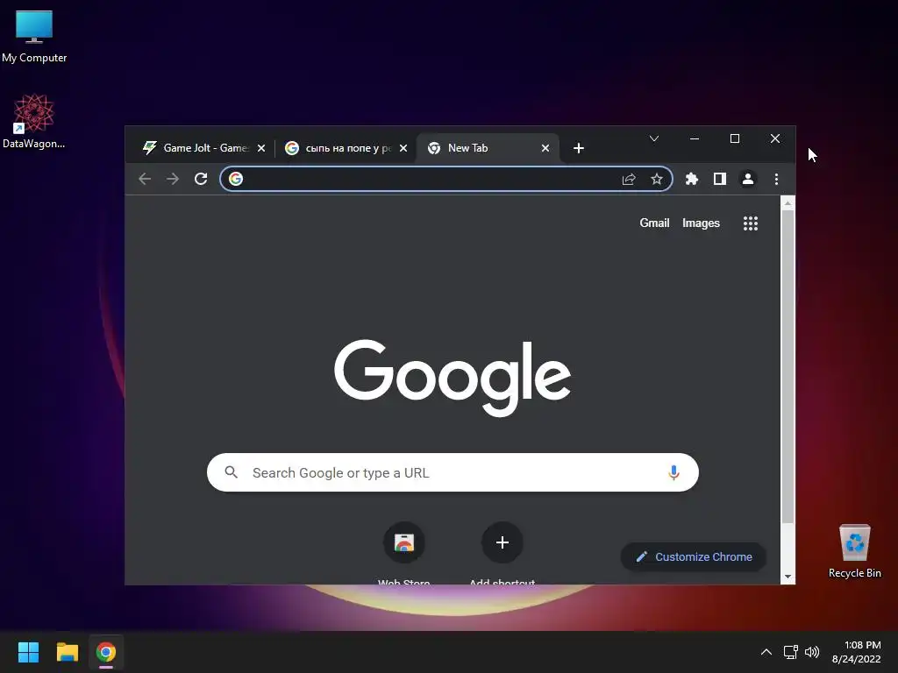
Task: Open the Chrome profile avatar
Action: pyautogui.click(x=748, y=179)
